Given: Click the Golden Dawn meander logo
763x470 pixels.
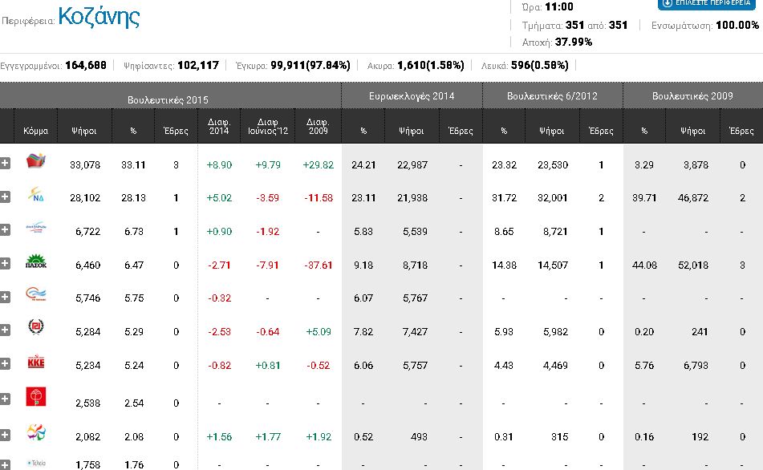Looking at the screenshot, I should point(37,329).
